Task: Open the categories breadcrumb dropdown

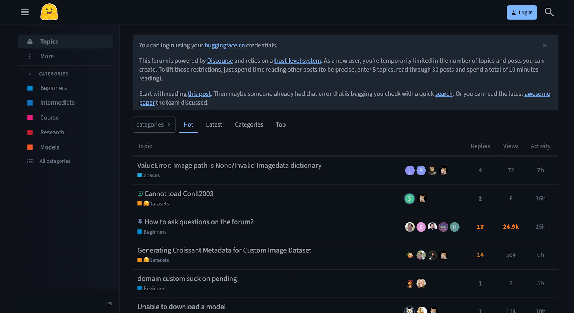Action: tap(154, 124)
